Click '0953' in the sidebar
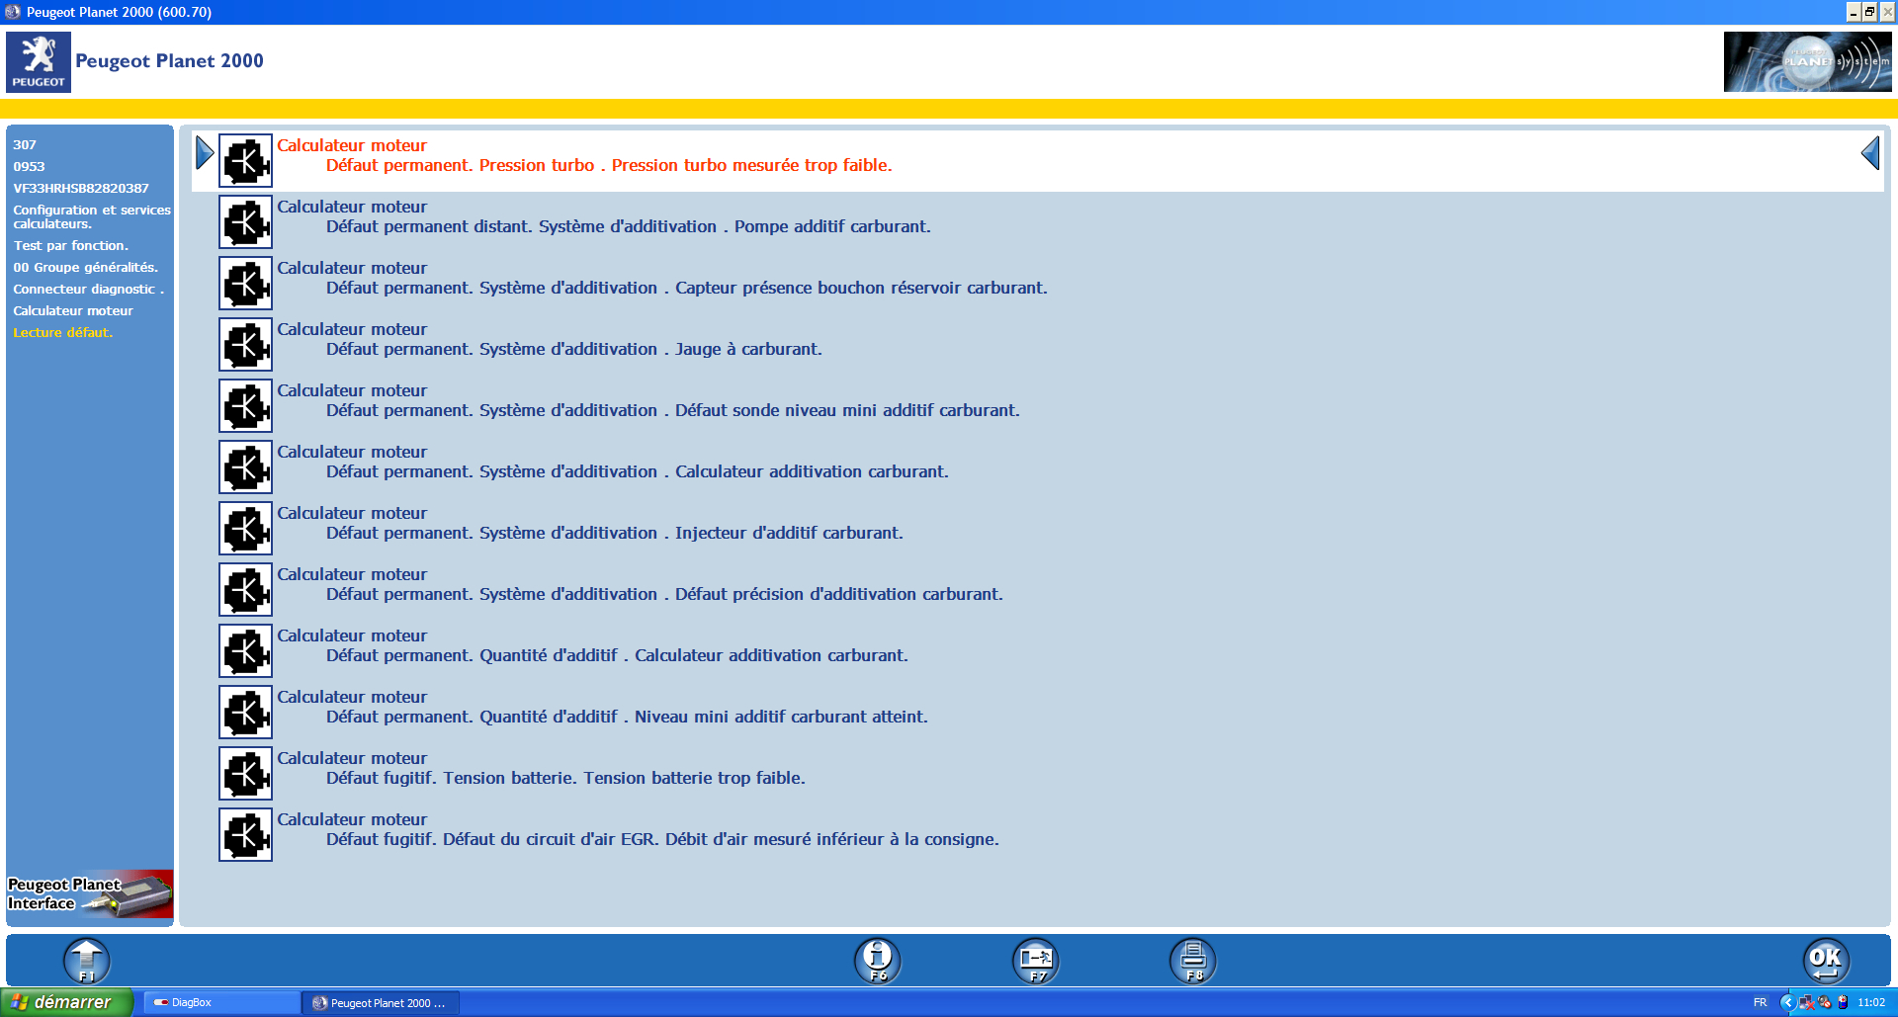 pos(29,166)
